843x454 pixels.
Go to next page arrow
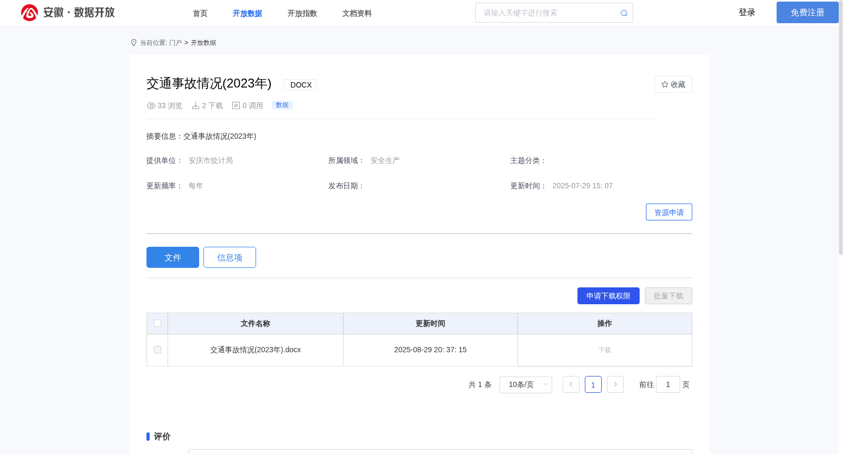615,384
